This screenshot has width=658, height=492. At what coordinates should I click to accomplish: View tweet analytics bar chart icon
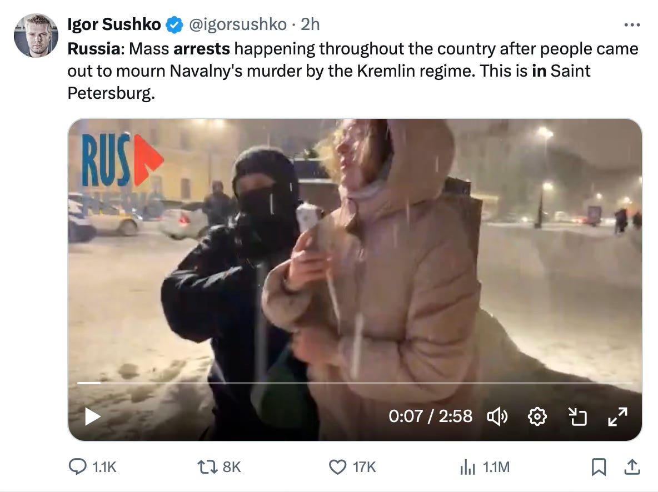[484, 467]
